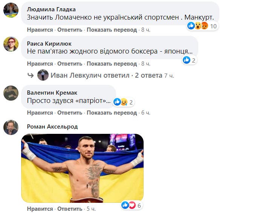Click Раиса Кирилюк's profile avatar
Viewport: 271px width, 213px height.
pyautogui.click(x=11, y=44)
